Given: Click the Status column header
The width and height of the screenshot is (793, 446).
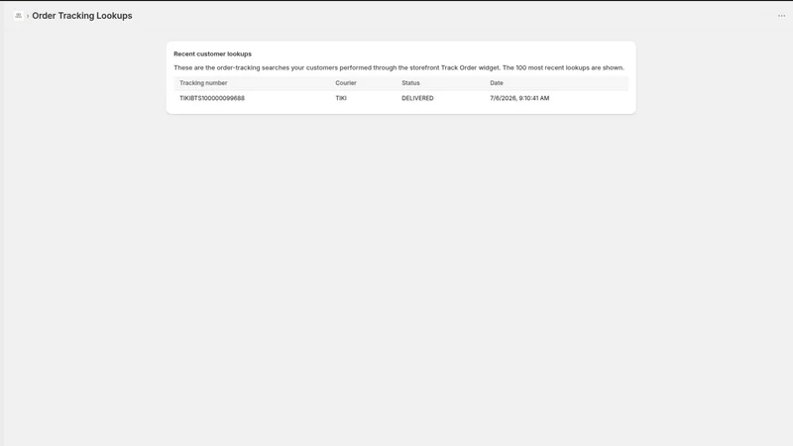Looking at the screenshot, I should tap(410, 83).
